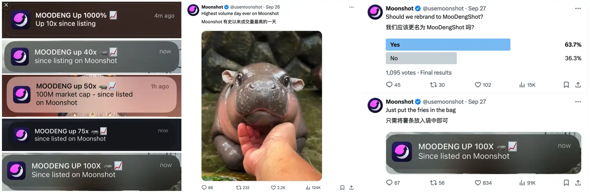
Task: Share the baby hippo photo tweet
Action: (351, 188)
